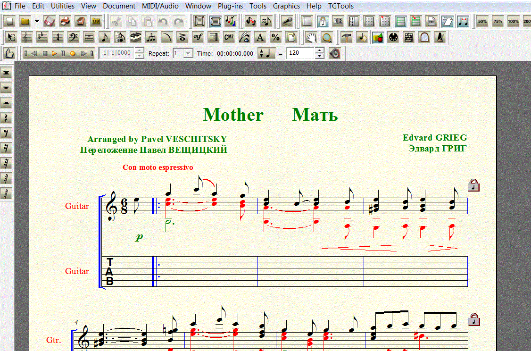
Task: Open a file with the folder icon
Action: [x=25, y=21]
